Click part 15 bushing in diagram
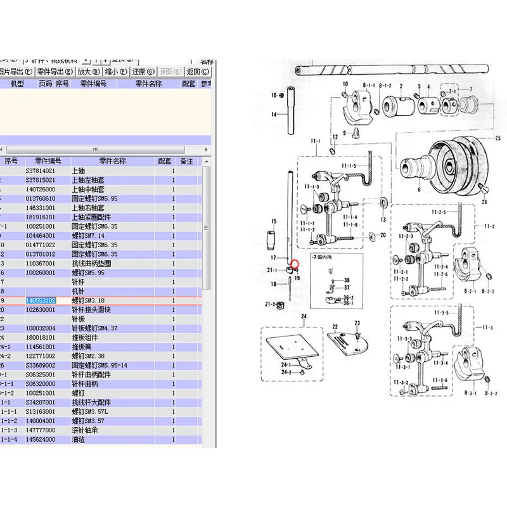507x507 pixels. 271,240
